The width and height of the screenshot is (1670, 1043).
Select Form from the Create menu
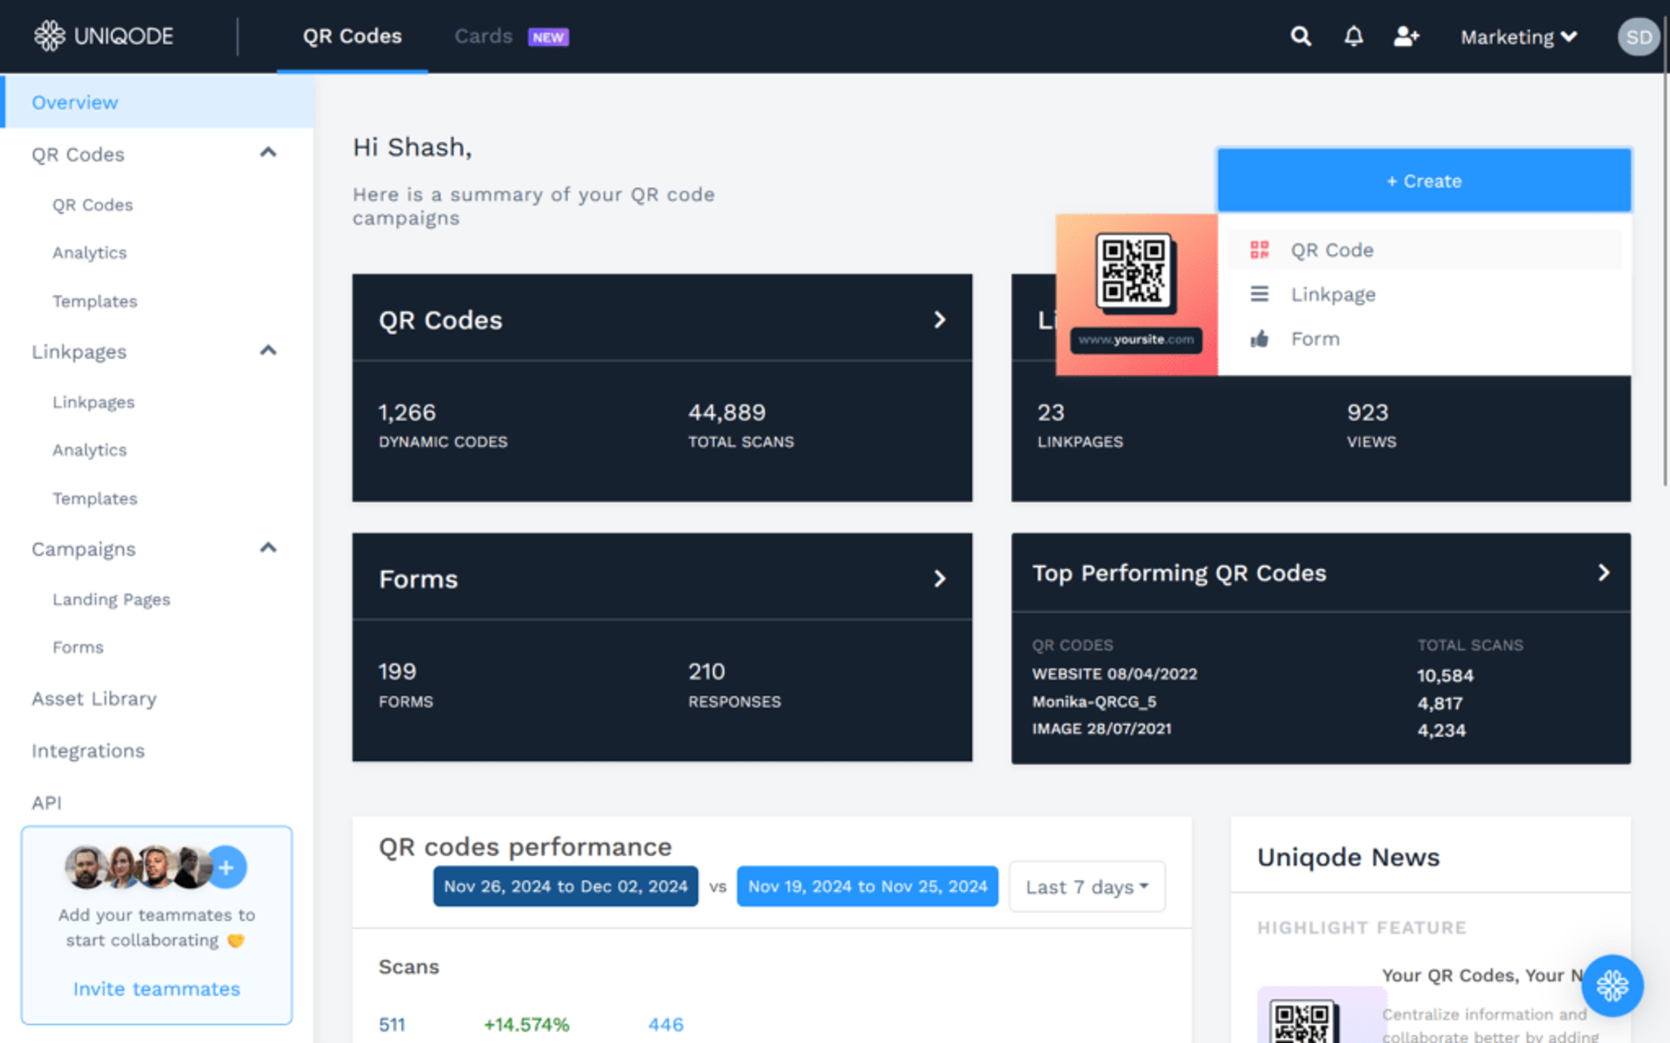[1424, 339]
